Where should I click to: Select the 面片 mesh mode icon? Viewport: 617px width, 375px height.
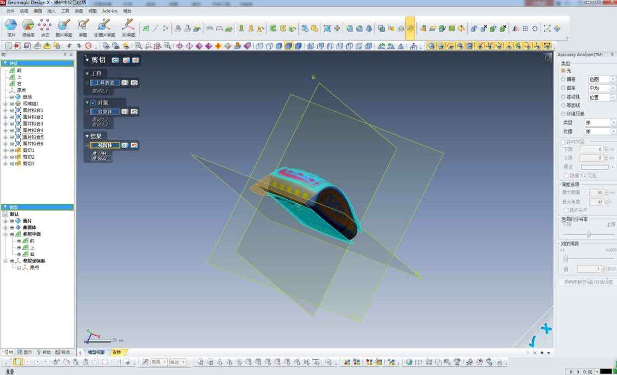coord(11,27)
